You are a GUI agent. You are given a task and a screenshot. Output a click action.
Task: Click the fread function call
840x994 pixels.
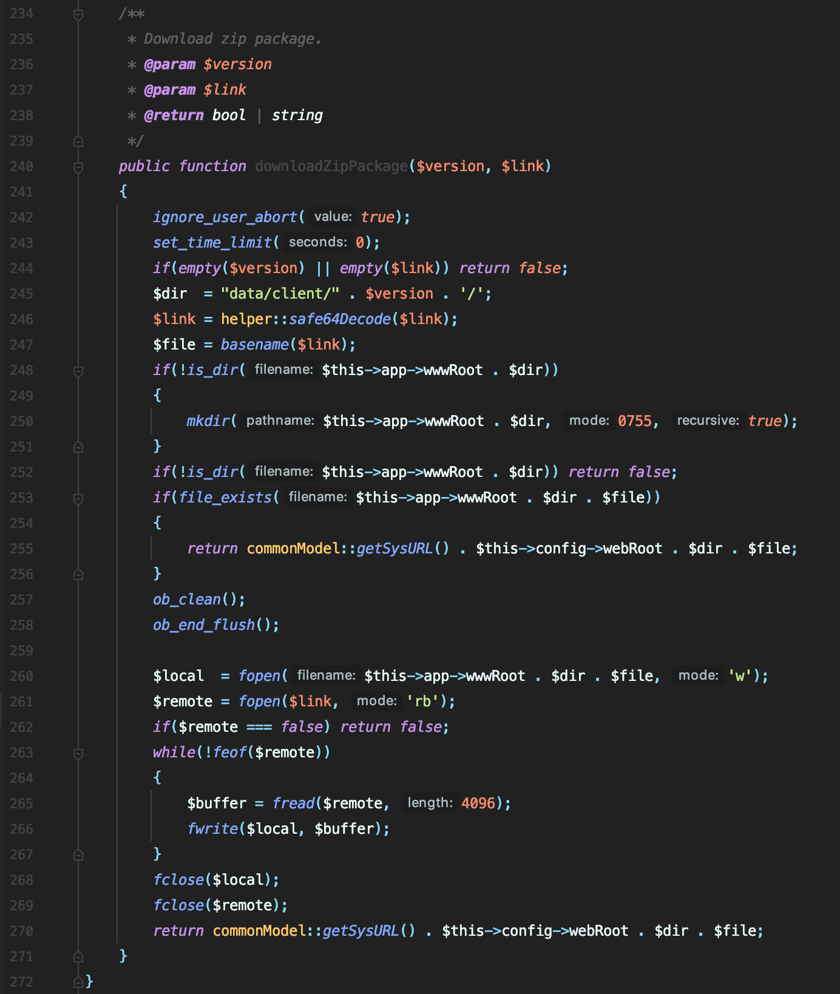[x=293, y=803]
